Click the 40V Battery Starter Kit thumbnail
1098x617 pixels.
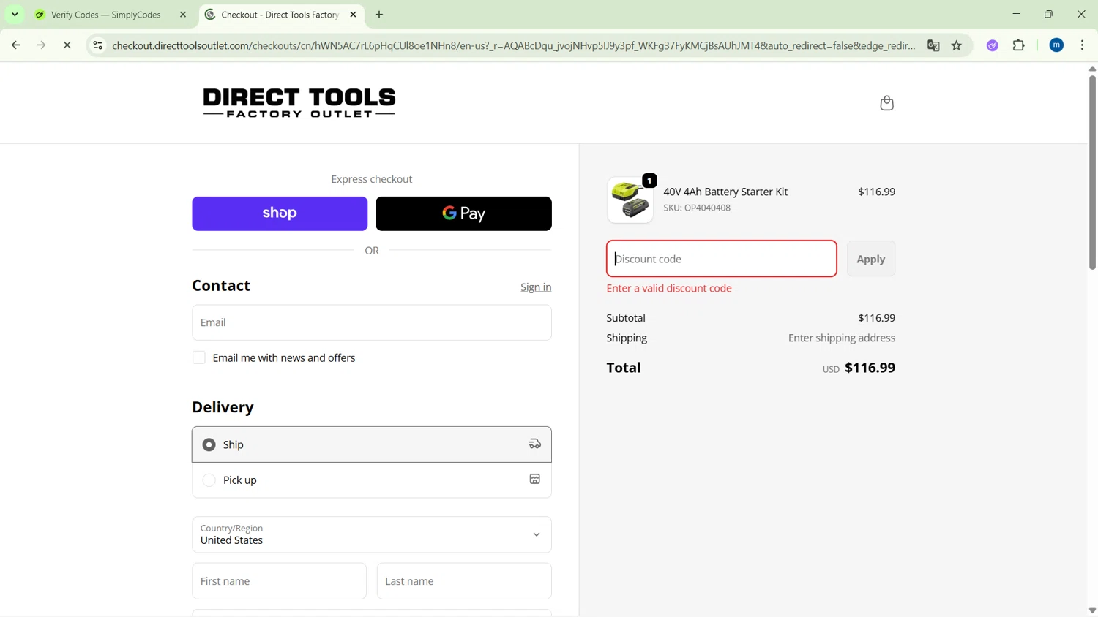630,200
